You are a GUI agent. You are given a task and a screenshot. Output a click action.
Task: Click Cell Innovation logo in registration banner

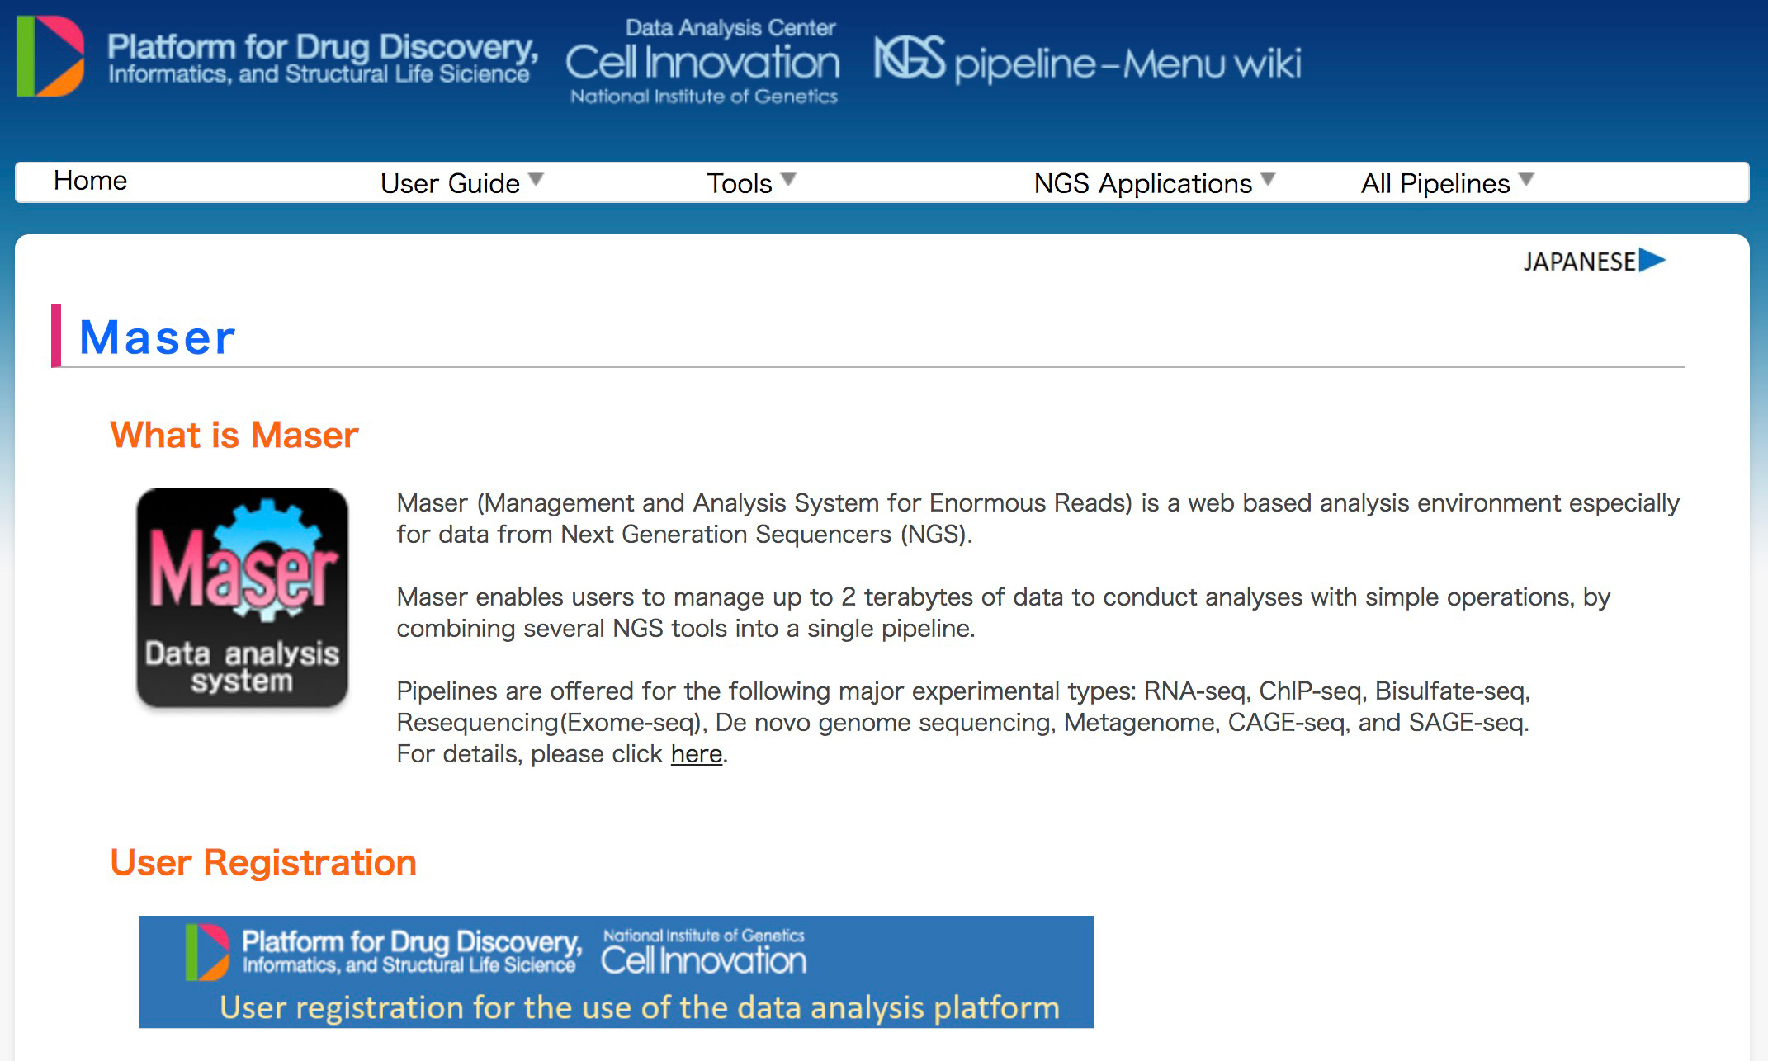tap(703, 954)
